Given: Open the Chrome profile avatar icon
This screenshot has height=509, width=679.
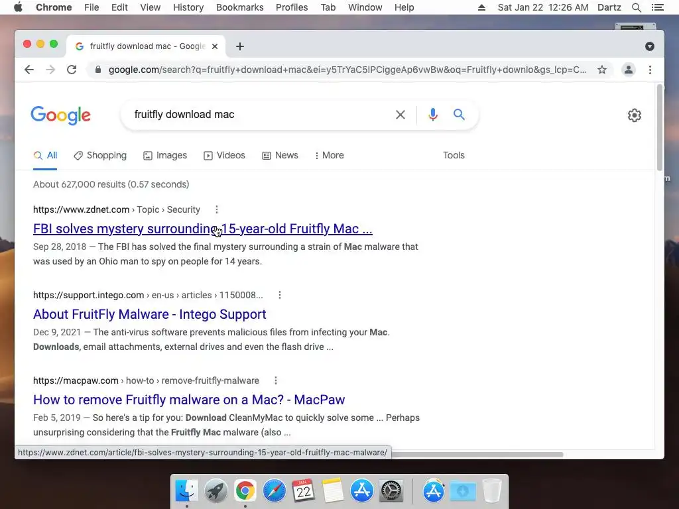Looking at the screenshot, I should (629, 70).
